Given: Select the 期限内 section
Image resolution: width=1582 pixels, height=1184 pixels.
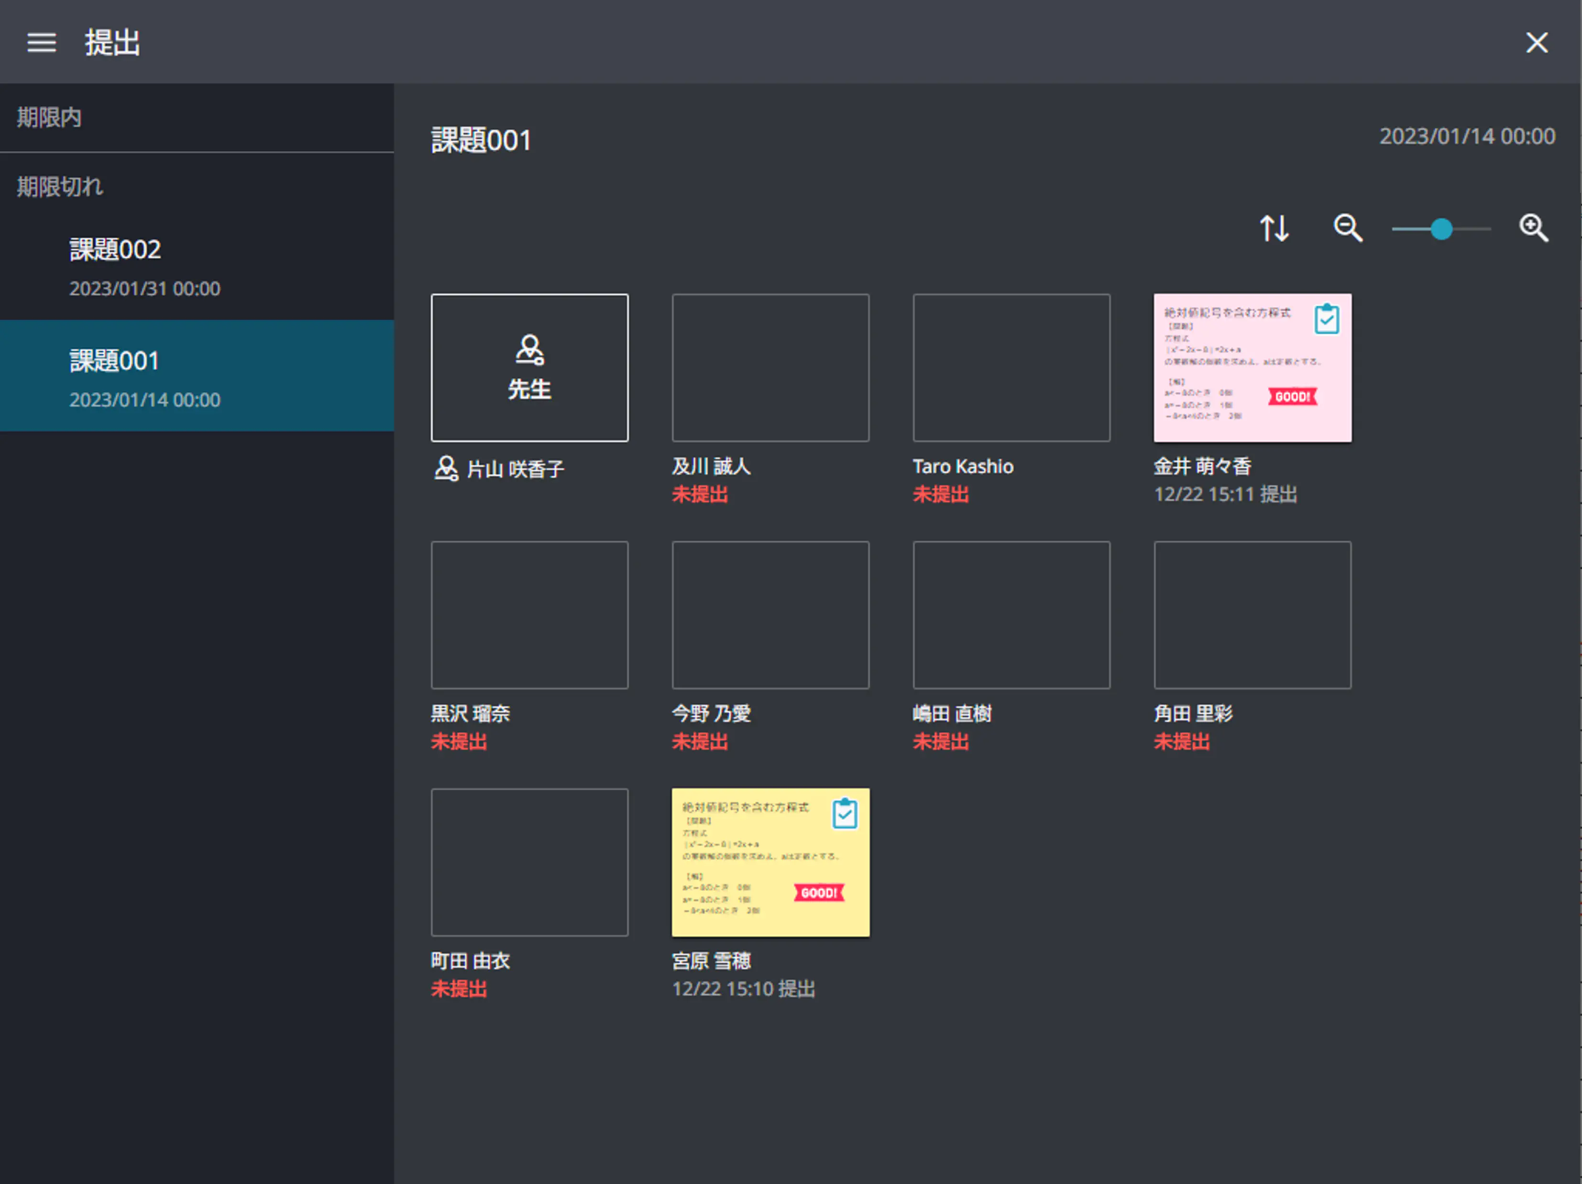Looking at the screenshot, I should (x=50, y=117).
